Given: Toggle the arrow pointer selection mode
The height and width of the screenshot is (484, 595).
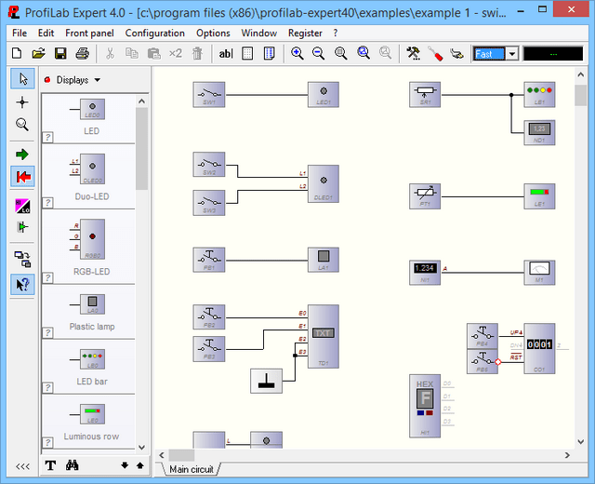Looking at the screenshot, I should (x=22, y=79).
